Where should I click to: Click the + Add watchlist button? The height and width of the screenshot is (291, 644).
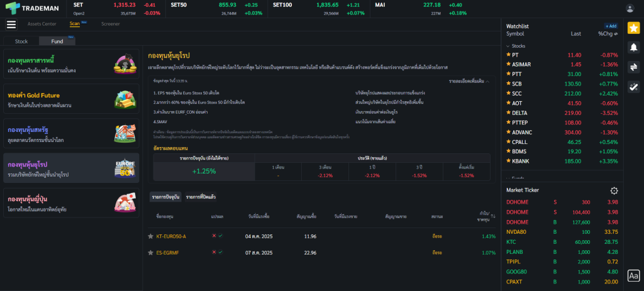pos(610,26)
